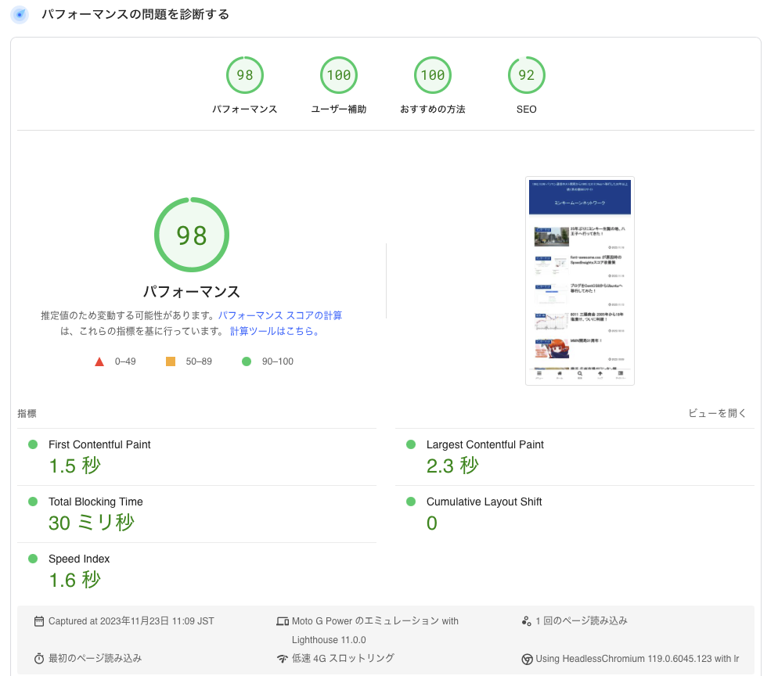The width and height of the screenshot is (778, 676).
Task: Open the おすすめの方法 score gauge
Action: click(x=433, y=76)
